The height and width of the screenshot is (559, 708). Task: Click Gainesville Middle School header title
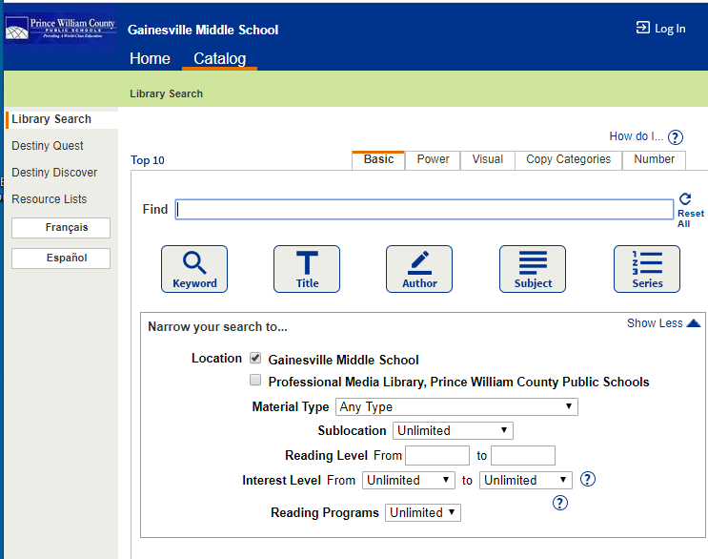pyautogui.click(x=203, y=30)
